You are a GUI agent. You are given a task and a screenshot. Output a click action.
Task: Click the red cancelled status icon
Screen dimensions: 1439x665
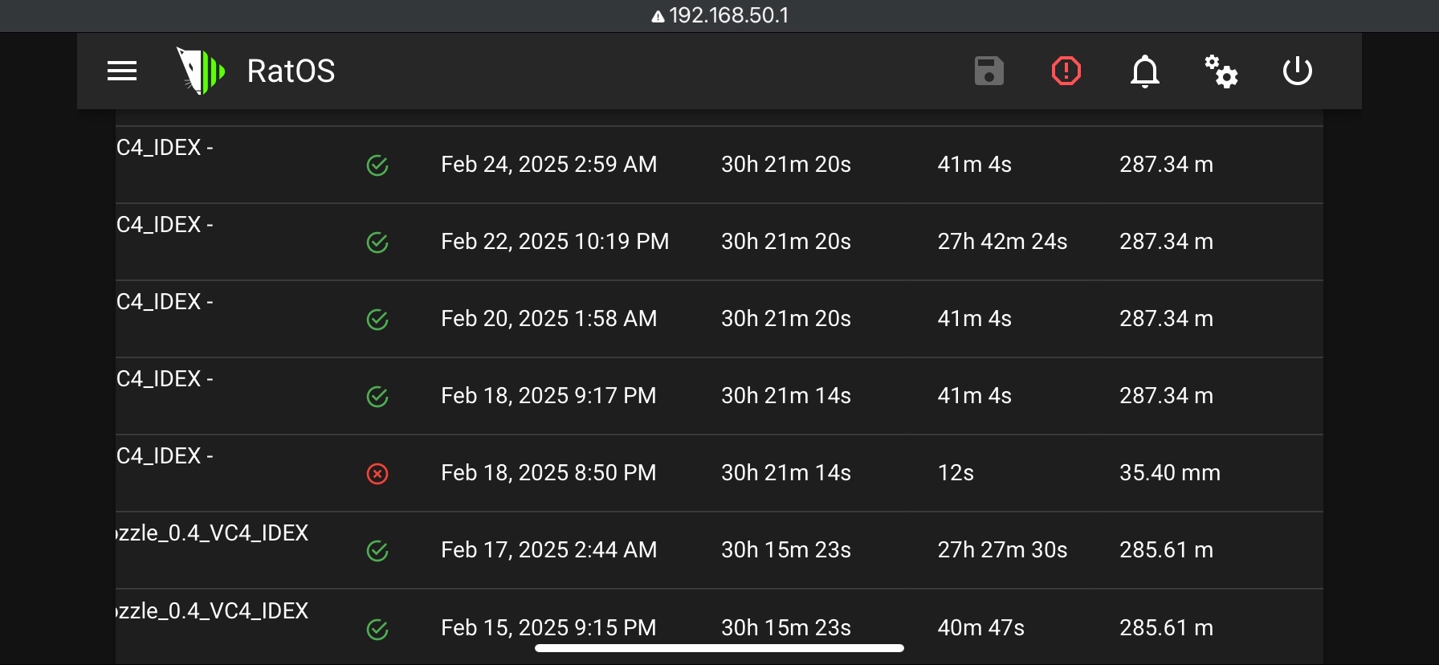click(x=377, y=474)
